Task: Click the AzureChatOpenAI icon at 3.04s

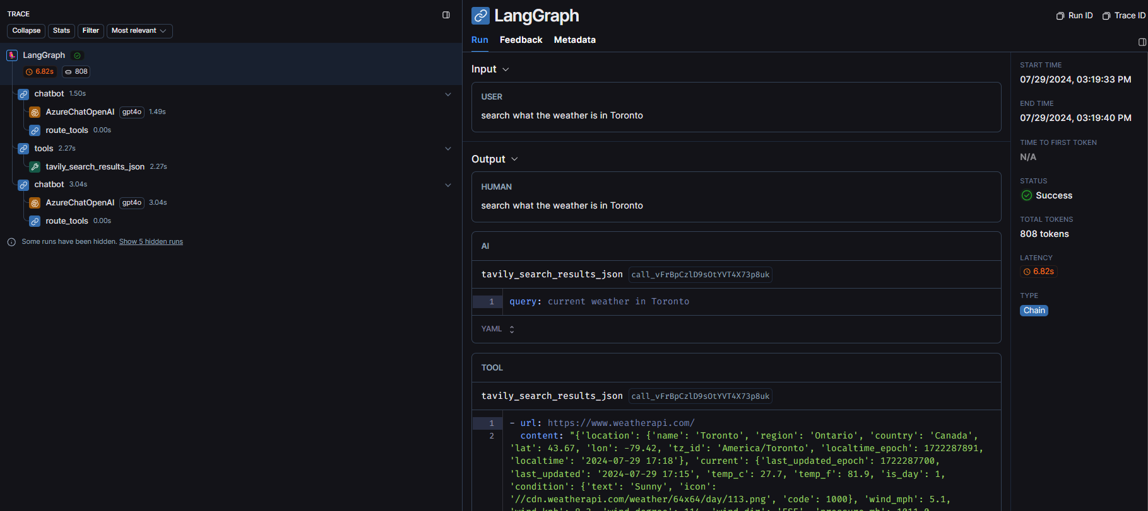Action: 35,203
